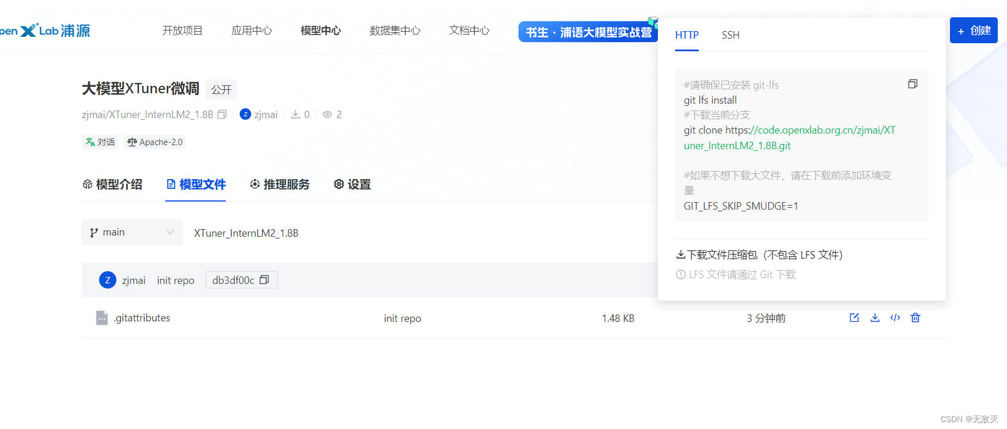The width and height of the screenshot is (1007, 429).
Task: Open the 模型介绍 tab
Action: pyautogui.click(x=112, y=184)
